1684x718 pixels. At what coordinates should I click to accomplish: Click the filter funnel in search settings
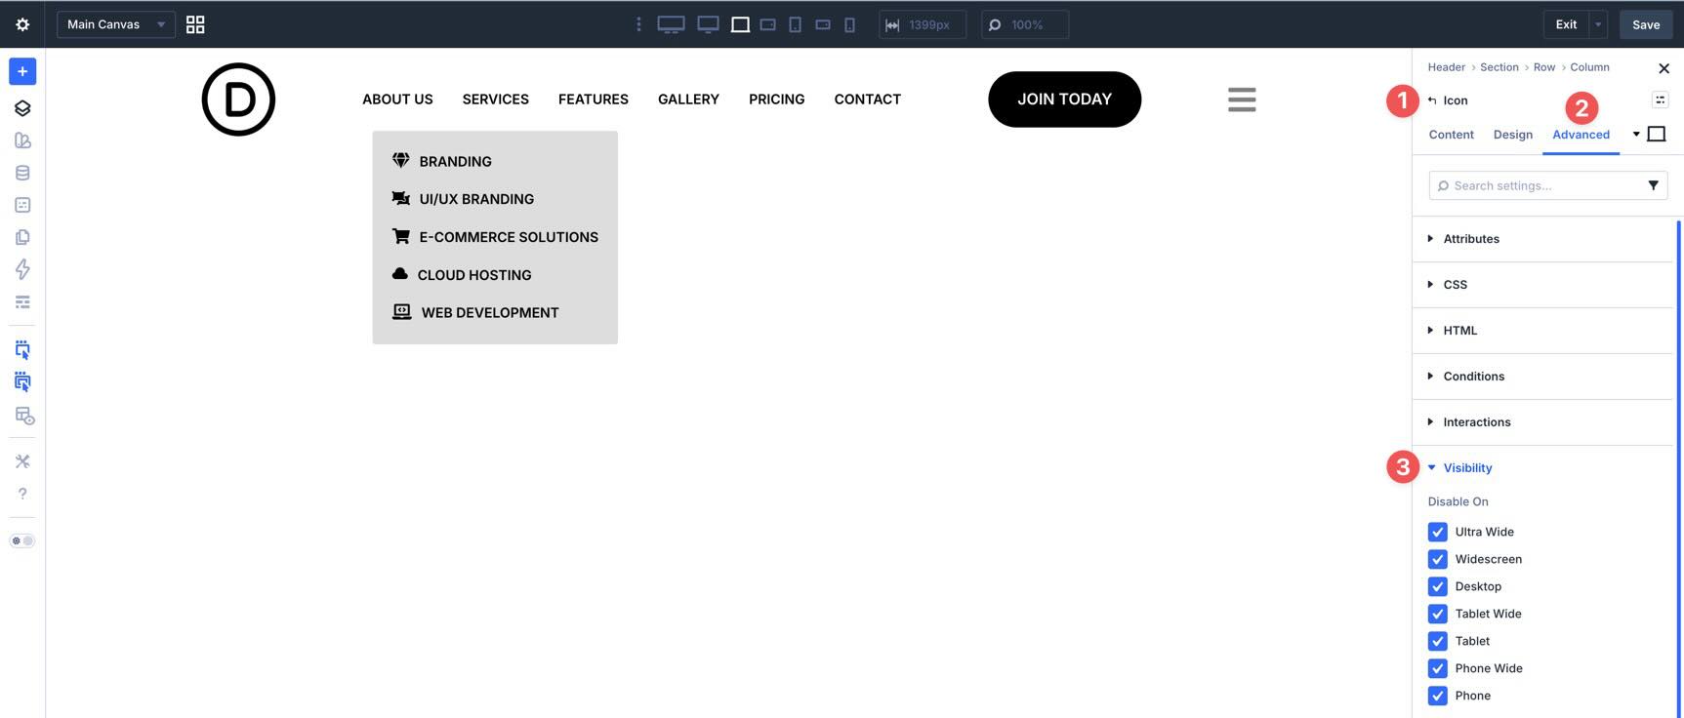point(1653,185)
